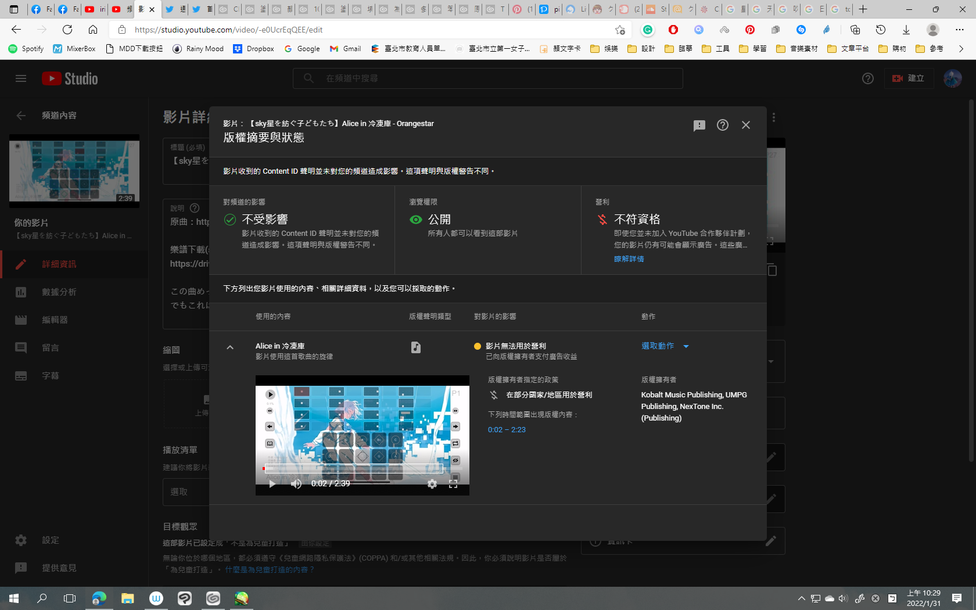The width and height of the screenshot is (976, 610).
Task: Open Edge from the taskbar
Action: coord(99,598)
